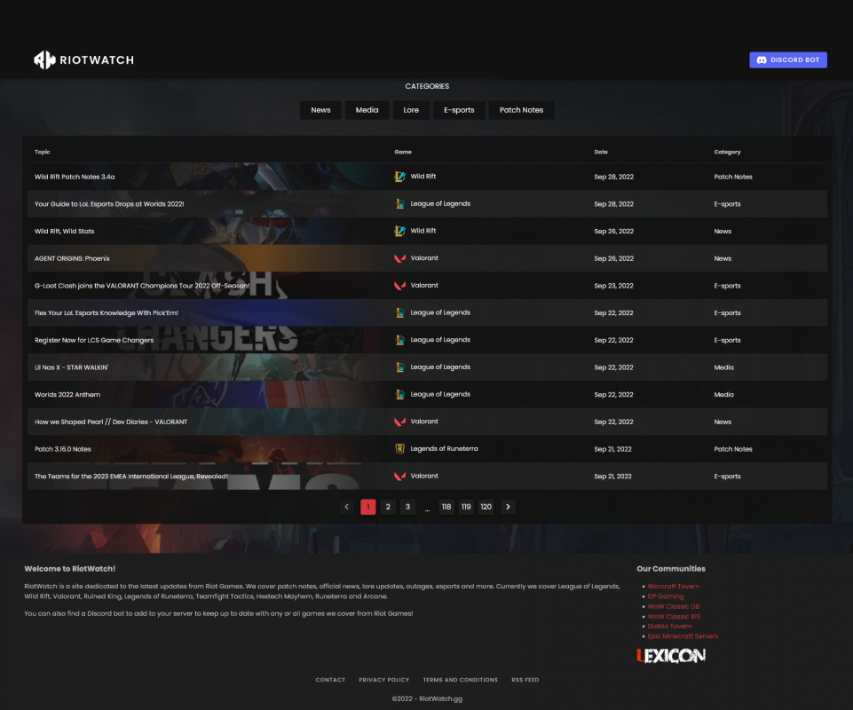Image resolution: width=853 pixels, height=710 pixels.
Task: Open Lil Nas X - STAR WALKIN' topic
Action: coord(71,367)
